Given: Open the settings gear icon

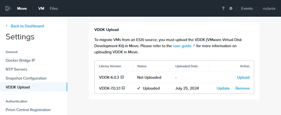Looking at the screenshot, I should coord(231,8).
